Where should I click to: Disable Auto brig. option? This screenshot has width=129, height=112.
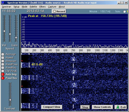coord(3,74)
